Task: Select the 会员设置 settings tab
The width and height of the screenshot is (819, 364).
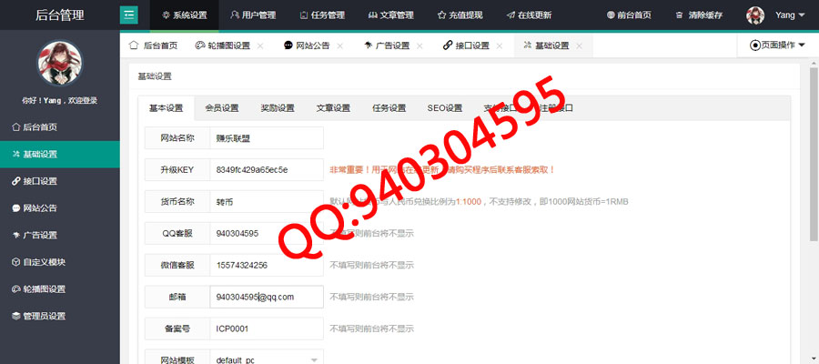Action: click(x=221, y=108)
